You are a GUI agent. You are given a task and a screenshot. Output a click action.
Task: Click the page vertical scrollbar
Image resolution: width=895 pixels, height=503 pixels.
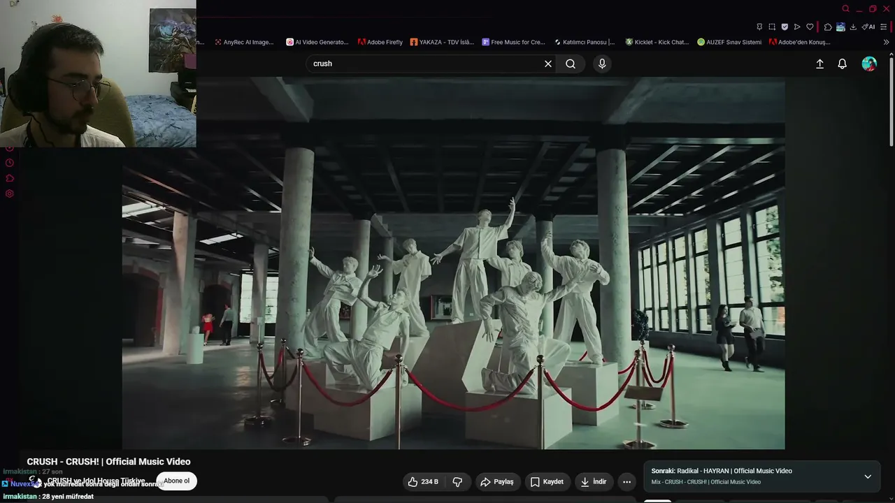pos(891,101)
